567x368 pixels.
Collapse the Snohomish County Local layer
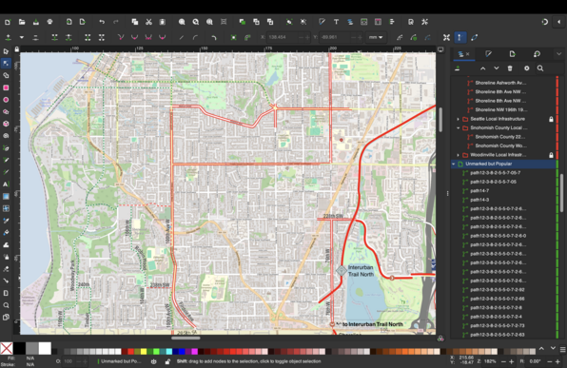(459, 128)
